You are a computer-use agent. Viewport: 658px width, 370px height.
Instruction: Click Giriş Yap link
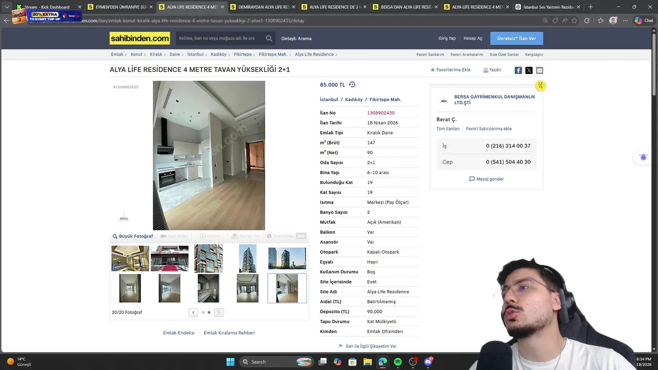point(447,39)
